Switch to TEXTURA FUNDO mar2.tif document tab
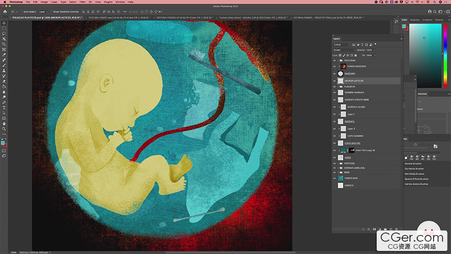 click(119, 17)
